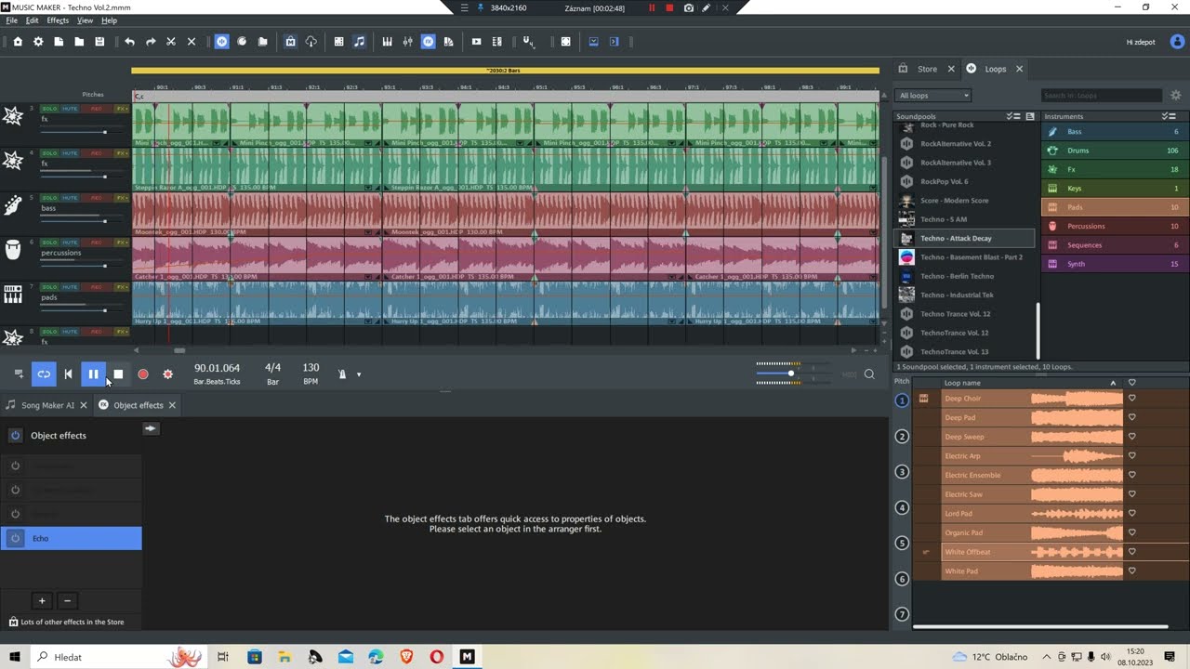Redo the action using the redo arrow
Viewport: 1190px width, 669px height.
(151, 42)
